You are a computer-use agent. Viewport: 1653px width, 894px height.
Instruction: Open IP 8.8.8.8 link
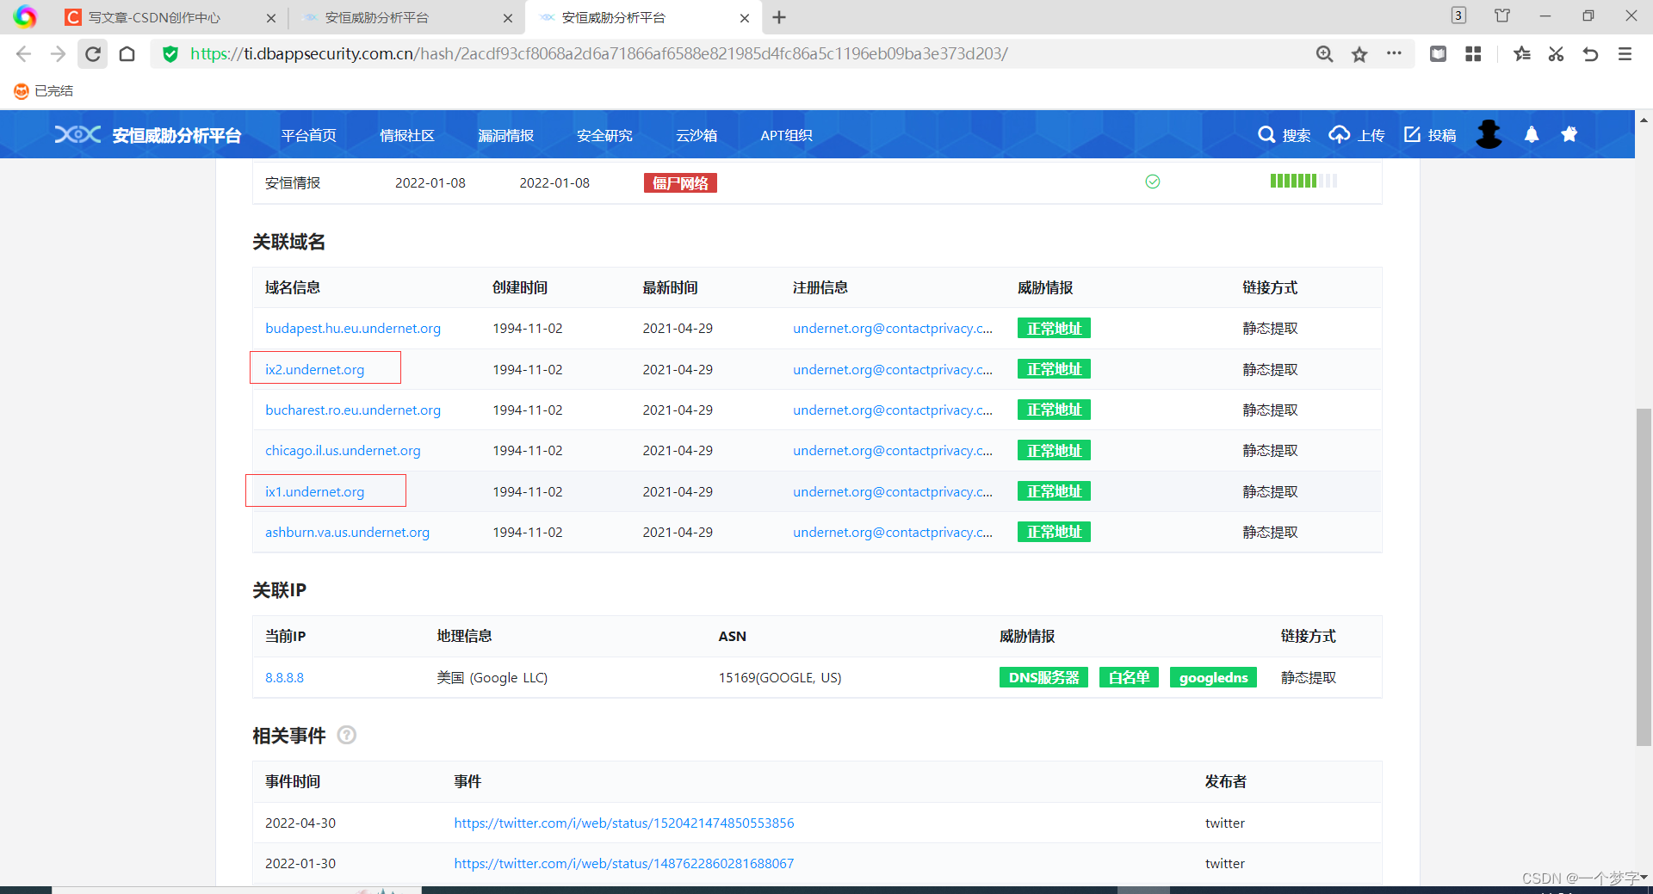tap(284, 678)
